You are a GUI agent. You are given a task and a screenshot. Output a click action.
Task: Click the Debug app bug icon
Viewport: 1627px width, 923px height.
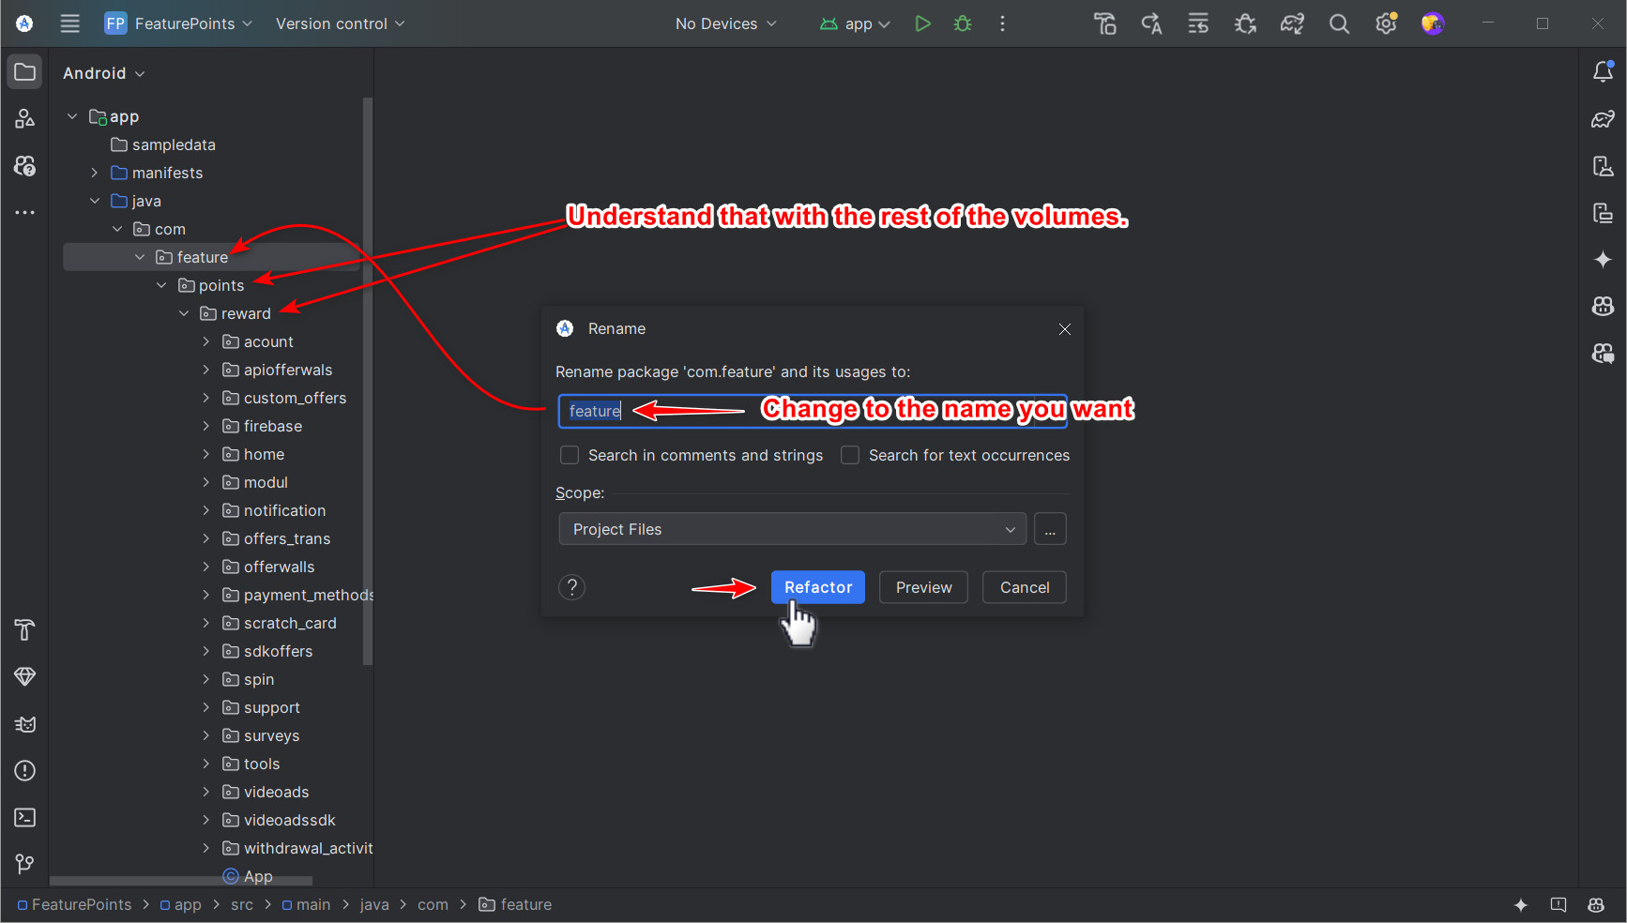coord(963,23)
